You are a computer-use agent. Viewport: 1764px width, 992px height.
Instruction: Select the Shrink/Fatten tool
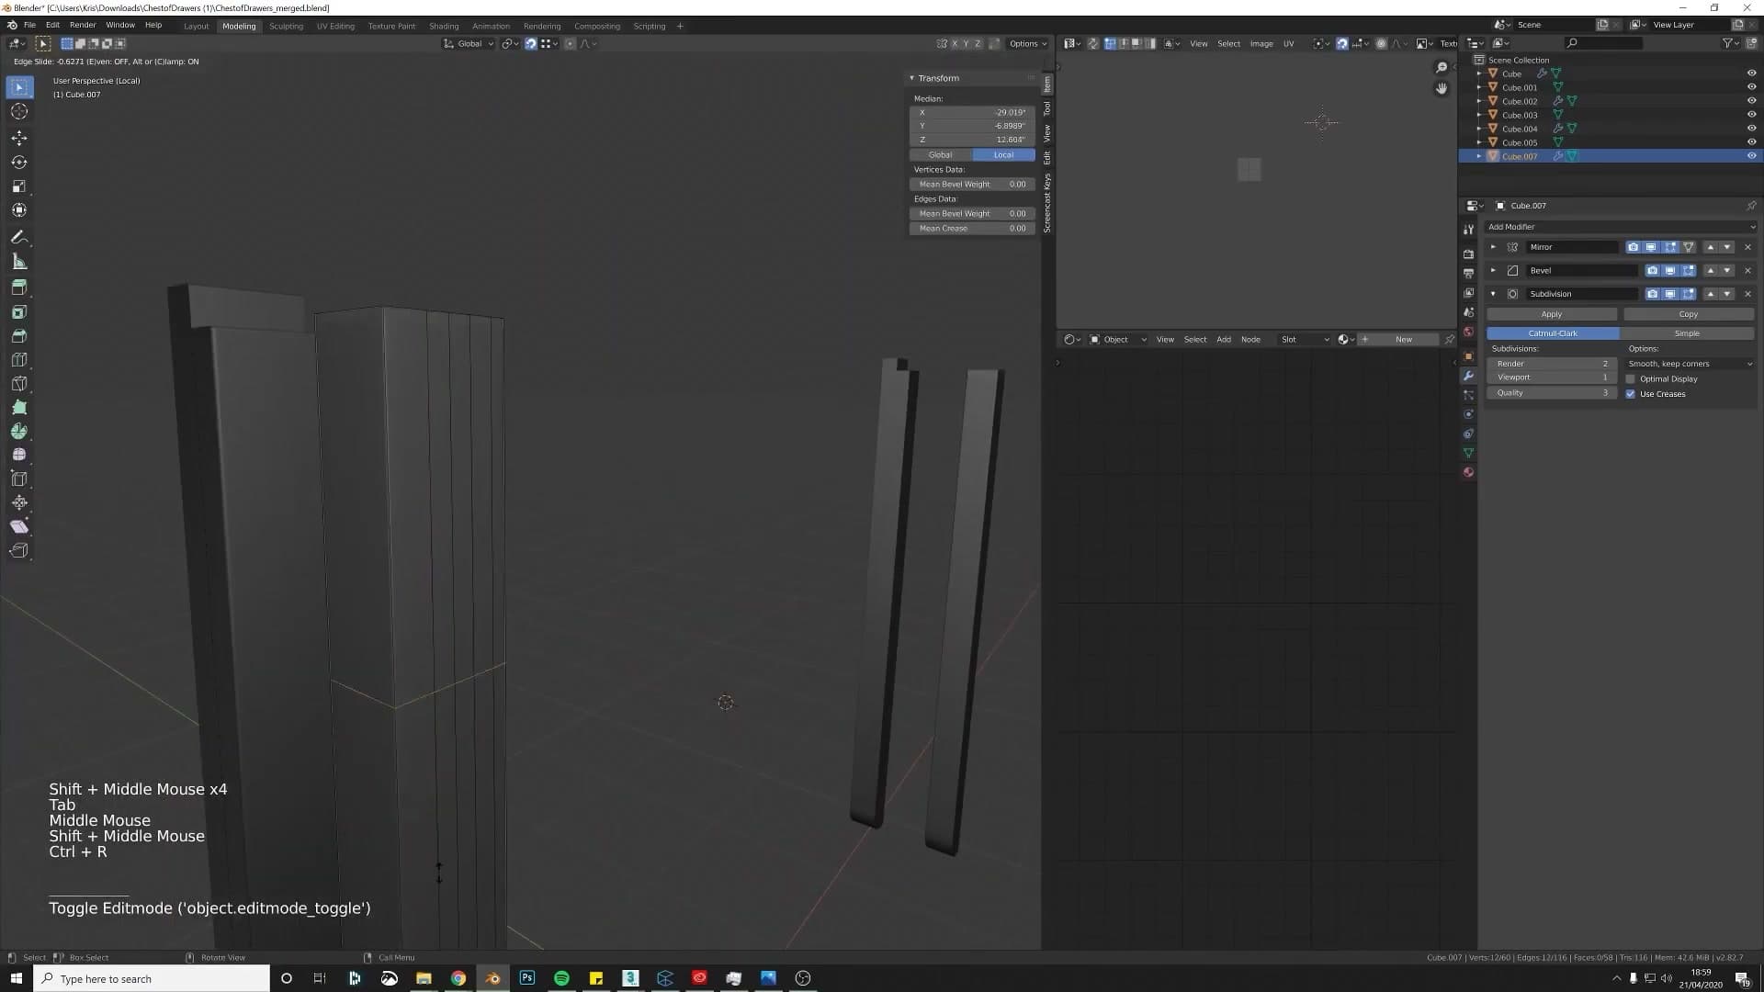point(19,502)
